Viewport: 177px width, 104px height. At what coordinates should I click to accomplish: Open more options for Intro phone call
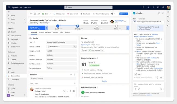[102, 50]
